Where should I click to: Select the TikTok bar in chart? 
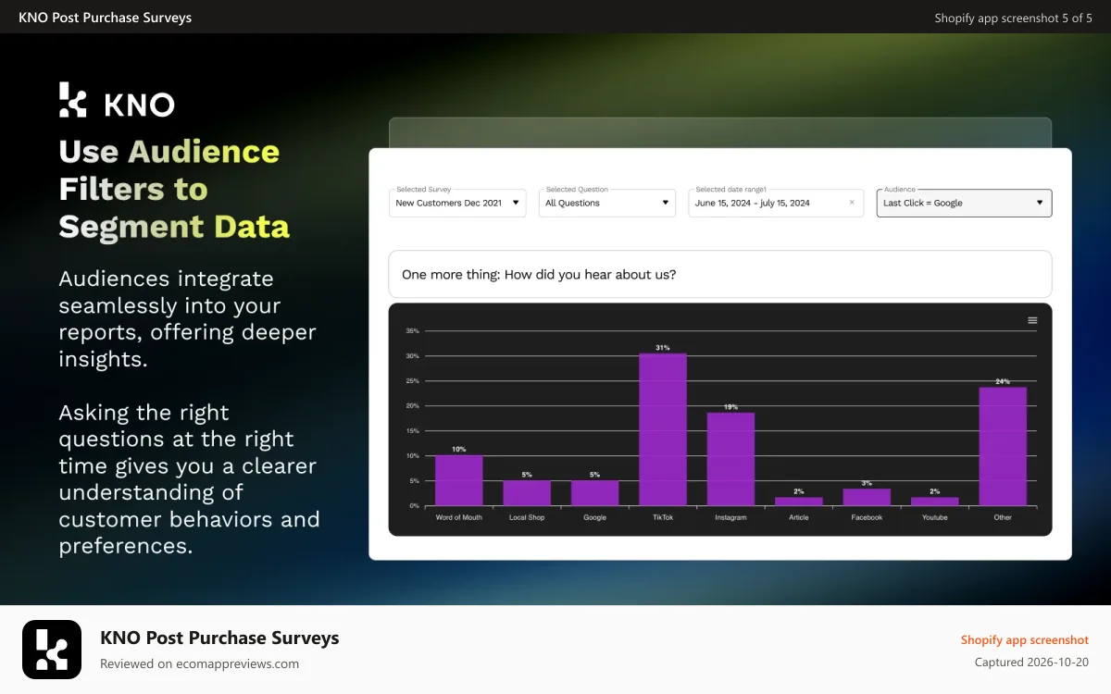click(663, 429)
